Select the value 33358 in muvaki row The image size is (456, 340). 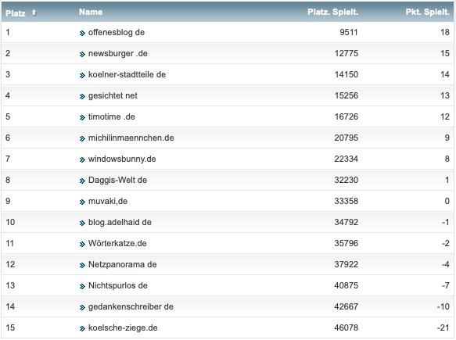346,201
